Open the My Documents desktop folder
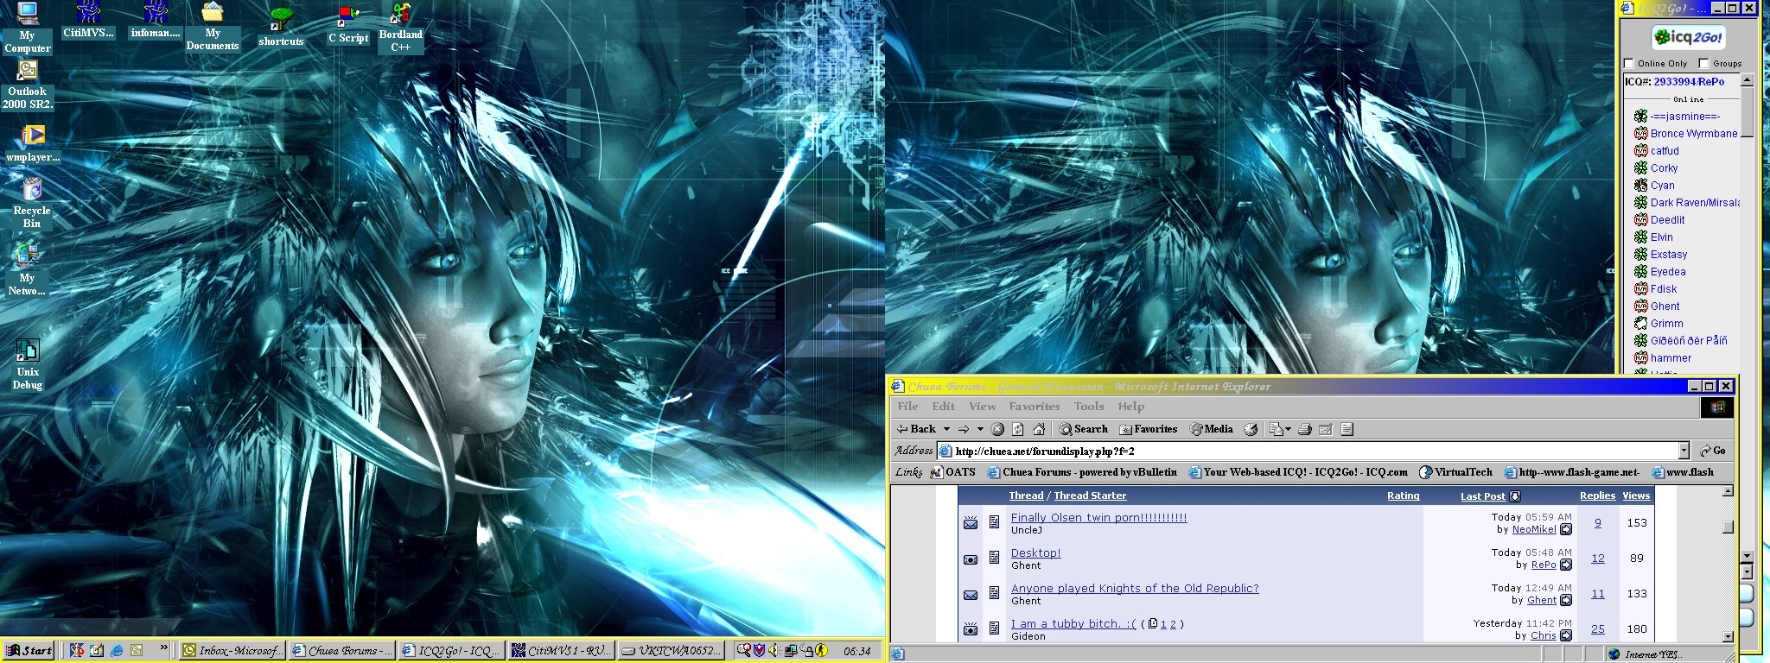 click(212, 26)
